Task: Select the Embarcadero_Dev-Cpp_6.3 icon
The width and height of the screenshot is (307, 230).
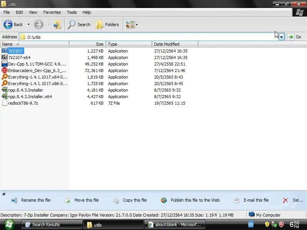Action: tap(5, 71)
